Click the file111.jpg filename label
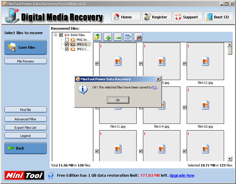The width and height of the screenshot is (236, 184). pyautogui.click(x=118, y=126)
